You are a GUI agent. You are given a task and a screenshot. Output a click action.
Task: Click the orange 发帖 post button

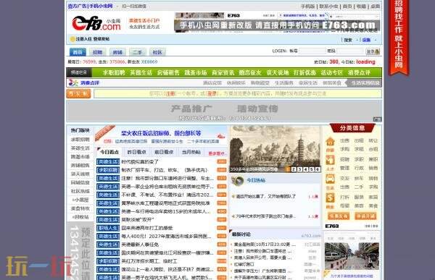click(x=78, y=93)
